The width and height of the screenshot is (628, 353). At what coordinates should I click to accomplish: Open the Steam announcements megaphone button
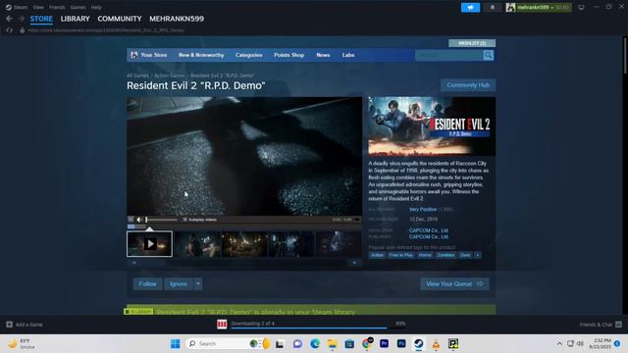470,7
